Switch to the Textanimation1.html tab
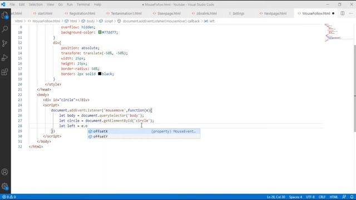The width and height of the screenshot is (356, 200). tap(124, 13)
